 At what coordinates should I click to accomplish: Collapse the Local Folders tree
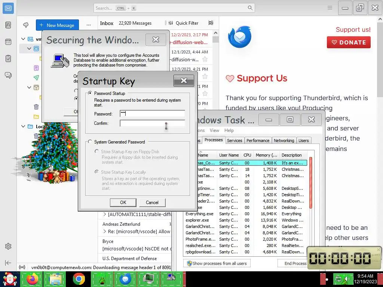coord(23,126)
